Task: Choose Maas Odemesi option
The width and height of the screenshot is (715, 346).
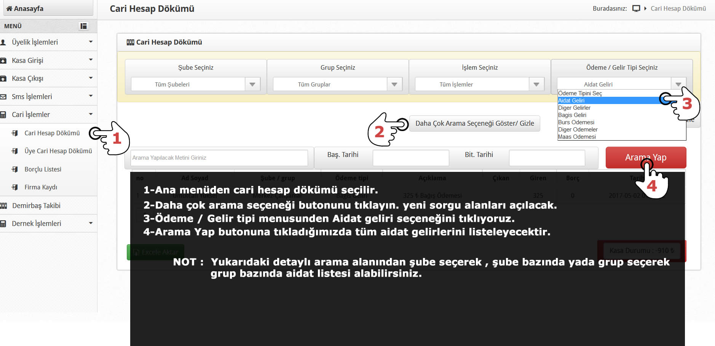Action: coord(577,137)
